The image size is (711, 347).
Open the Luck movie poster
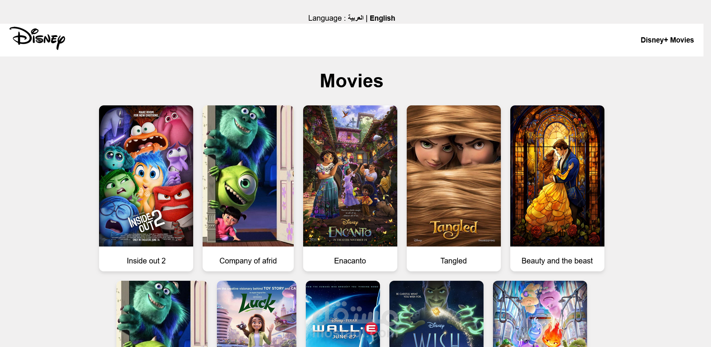tap(256, 314)
